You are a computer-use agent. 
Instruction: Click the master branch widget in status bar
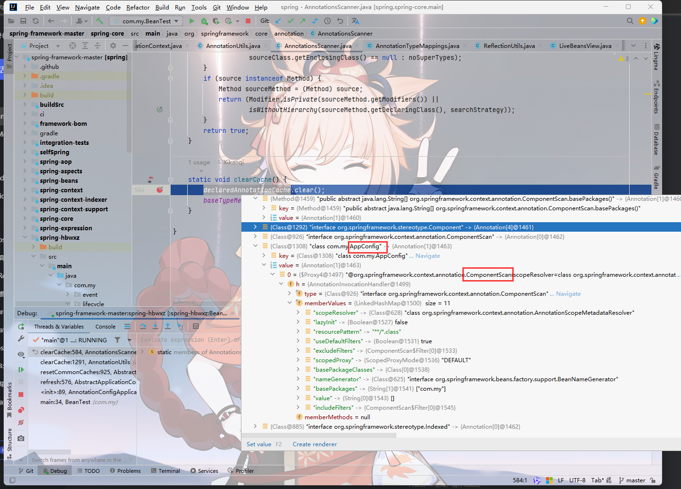pos(632,480)
